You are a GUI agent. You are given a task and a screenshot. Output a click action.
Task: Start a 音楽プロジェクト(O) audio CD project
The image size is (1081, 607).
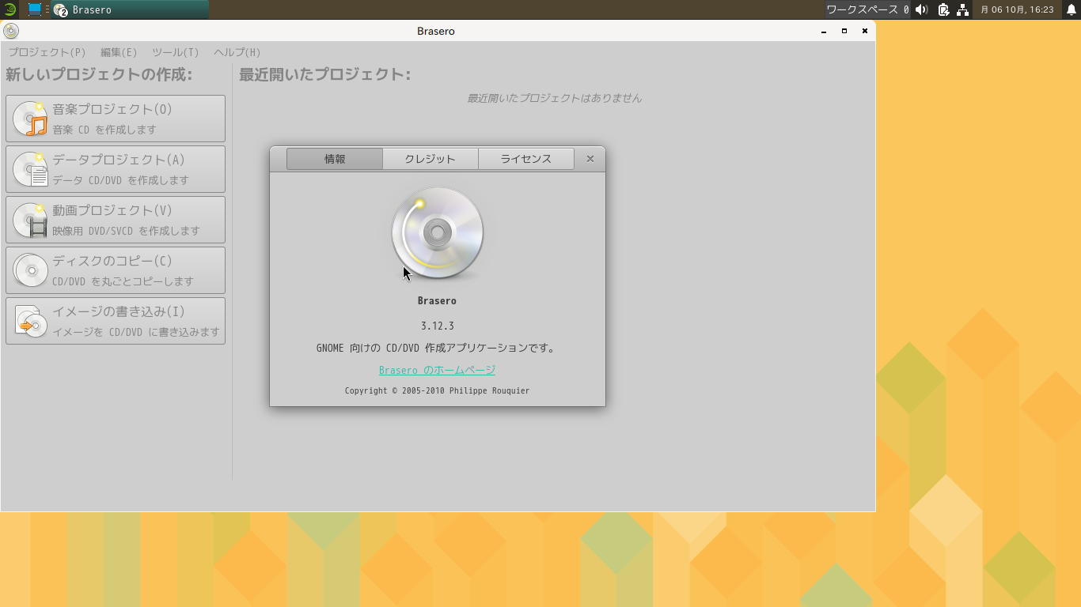[x=116, y=119]
